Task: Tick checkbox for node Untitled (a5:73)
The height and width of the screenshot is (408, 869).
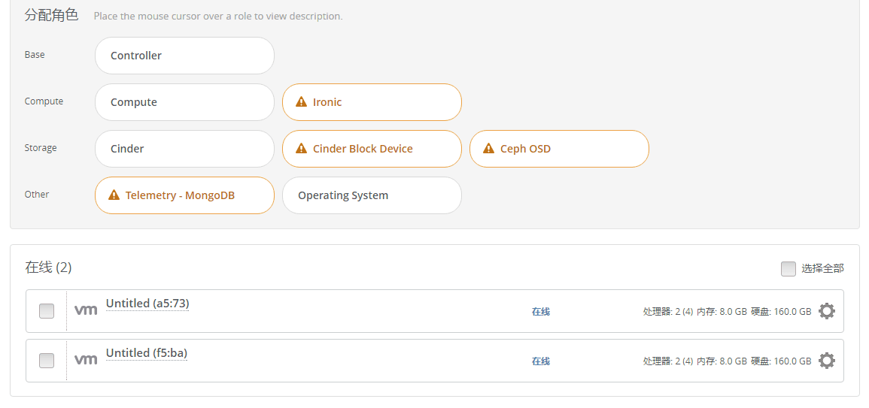Action: pyautogui.click(x=47, y=311)
